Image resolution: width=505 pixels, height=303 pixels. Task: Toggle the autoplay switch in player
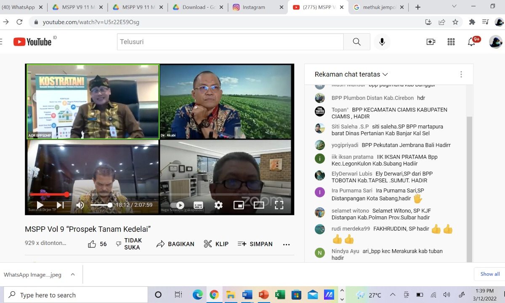[178, 205]
